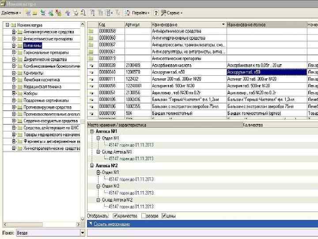The image size is (318, 239).
Task: Open the Поиск dropdown arrow beside Везде
Action: click(82, 233)
